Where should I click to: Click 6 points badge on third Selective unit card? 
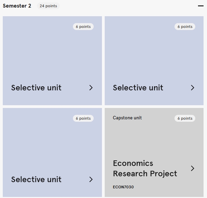[x=83, y=118]
